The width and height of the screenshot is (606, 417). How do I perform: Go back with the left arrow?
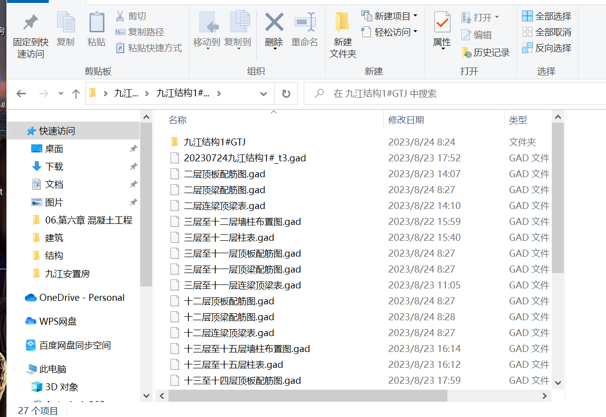click(x=21, y=93)
